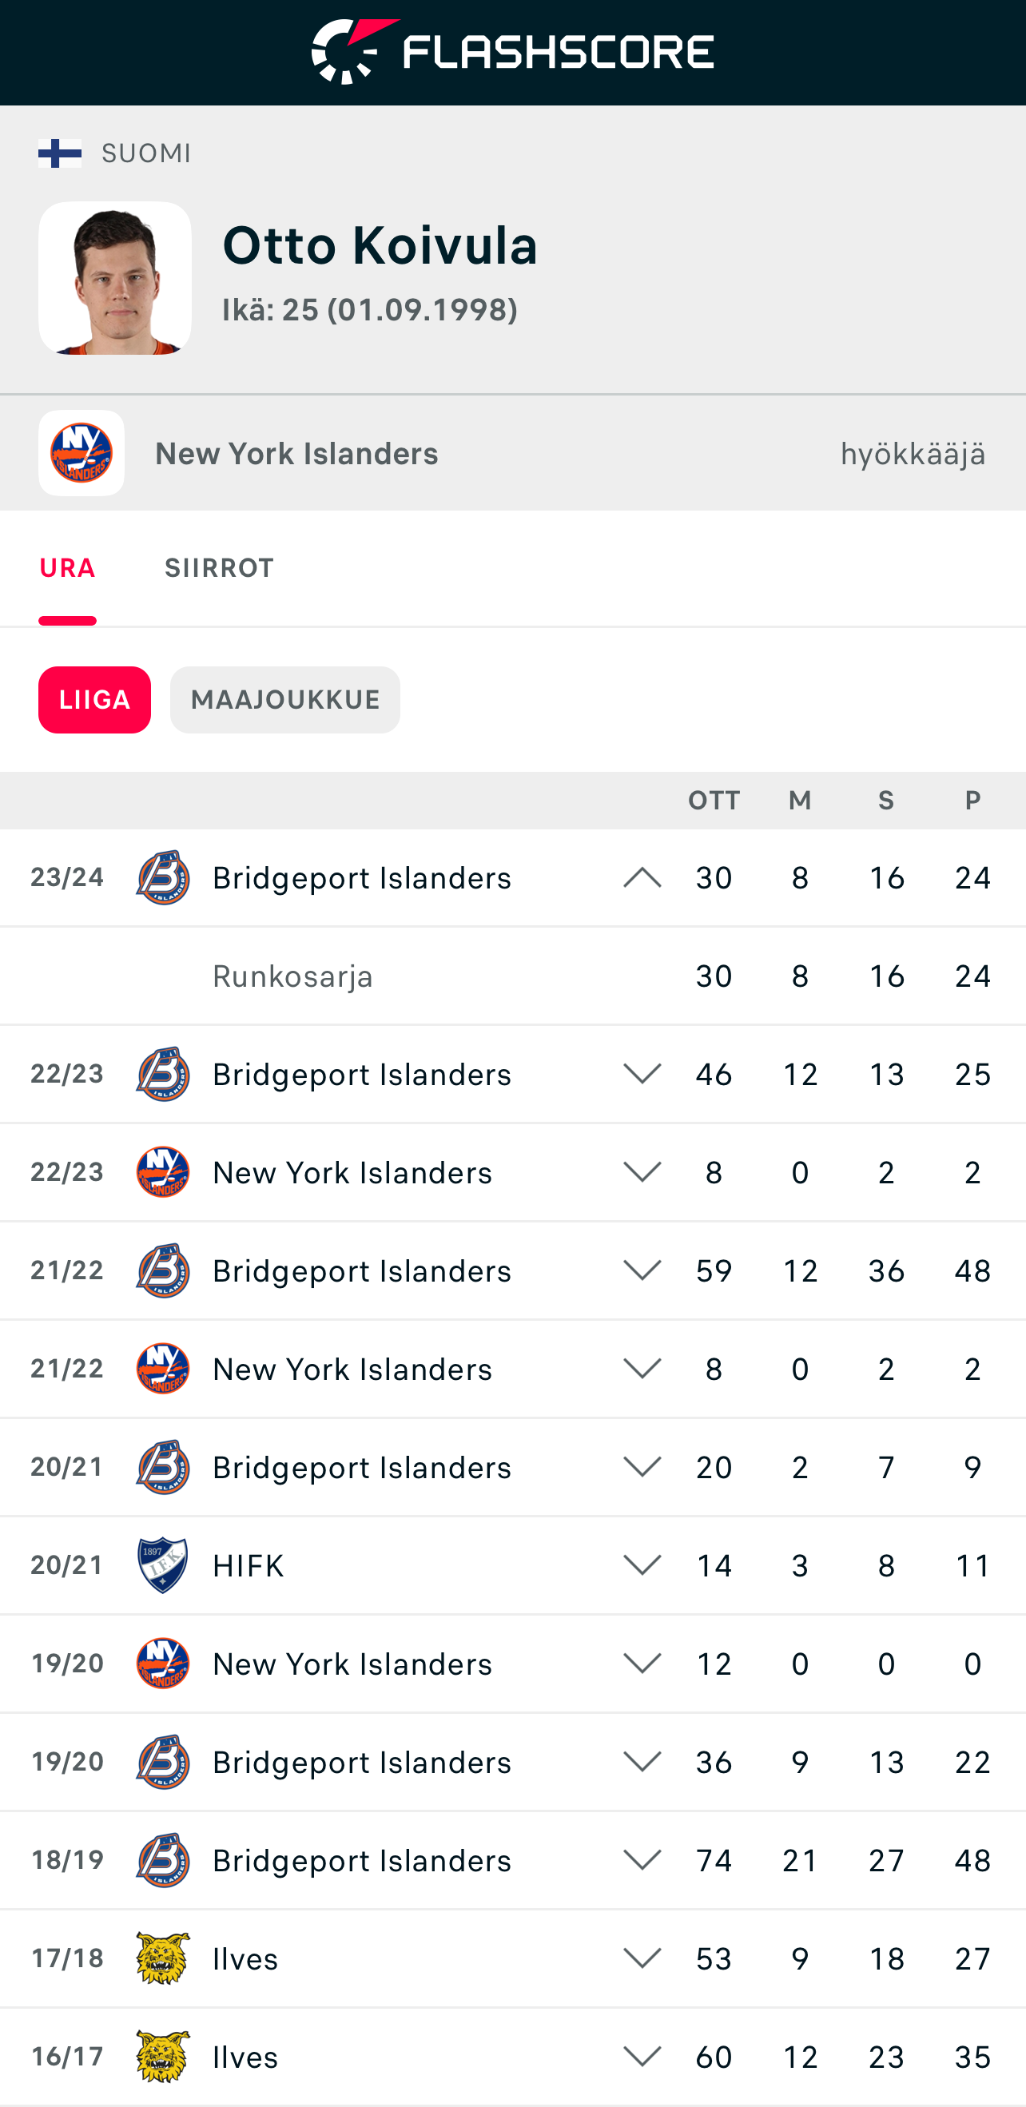Viewport: 1026px width, 2107px height.
Task: Click the Finland flag icon
Action: (x=60, y=153)
